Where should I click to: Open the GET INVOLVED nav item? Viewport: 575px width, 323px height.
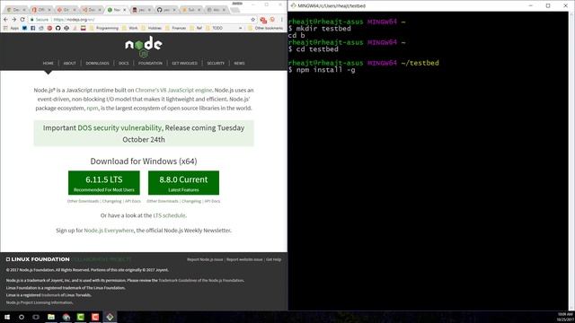184,64
